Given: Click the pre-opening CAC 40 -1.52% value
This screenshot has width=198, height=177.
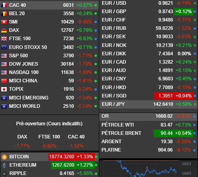Looking at the screenshot, I should tap(76, 146).
